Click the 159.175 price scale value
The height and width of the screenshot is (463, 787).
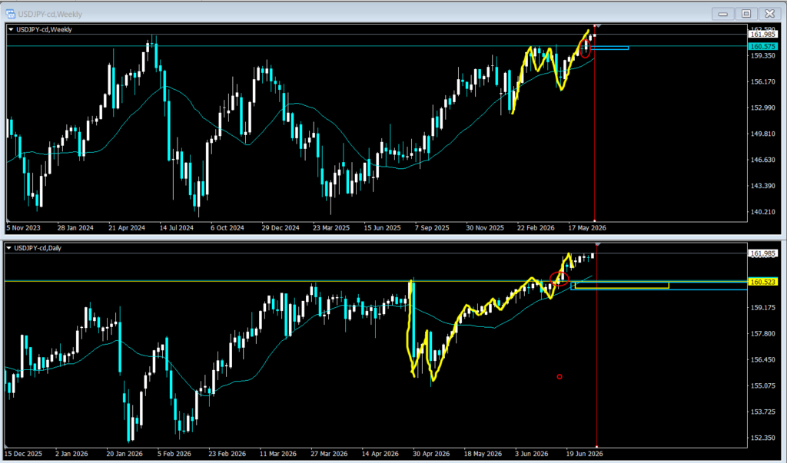pos(762,307)
